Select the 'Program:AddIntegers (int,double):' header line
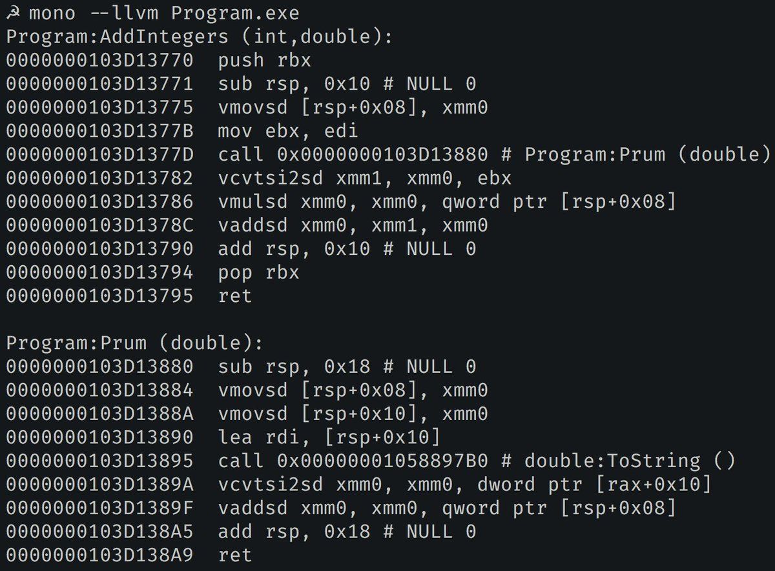Screen dimensions: 775x571 (x=200, y=37)
